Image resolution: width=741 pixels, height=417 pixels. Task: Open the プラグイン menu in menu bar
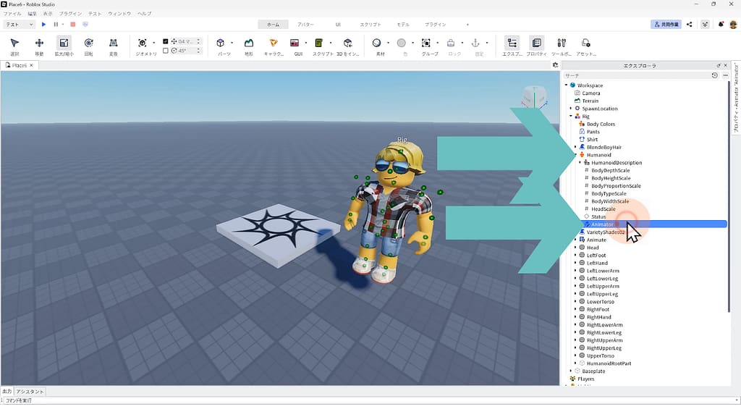tap(70, 14)
